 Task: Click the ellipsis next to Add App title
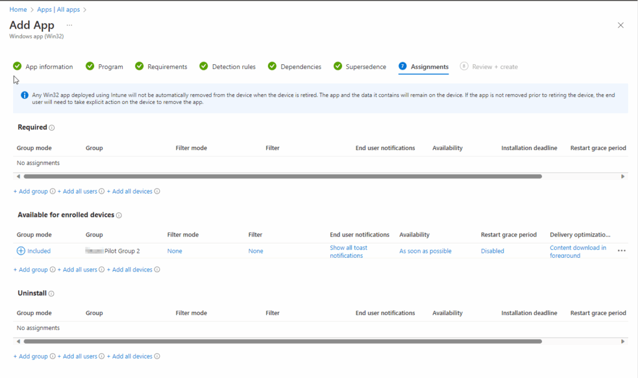coord(69,26)
